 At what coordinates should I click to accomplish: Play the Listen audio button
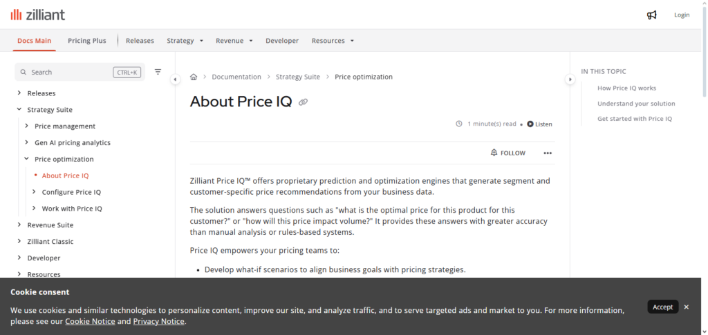click(x=539, y=124)
